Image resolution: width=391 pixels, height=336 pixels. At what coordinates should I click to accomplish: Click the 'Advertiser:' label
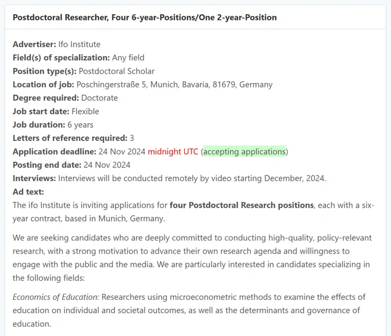(34, 44)
